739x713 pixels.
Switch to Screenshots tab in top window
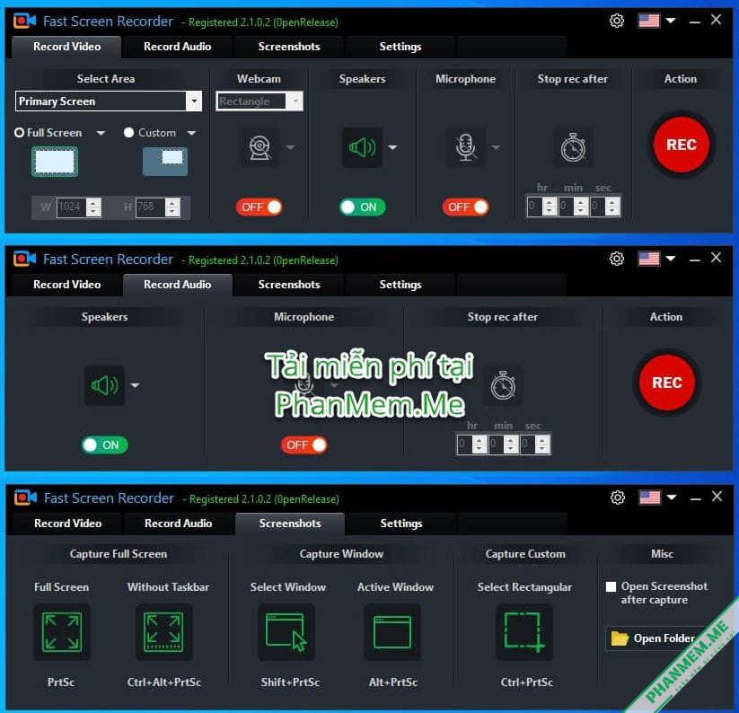click(x=289, y=47)
